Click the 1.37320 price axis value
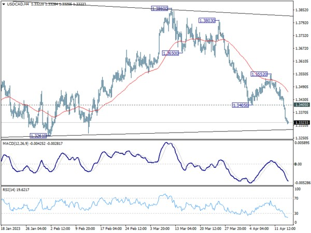 (302, 36)
